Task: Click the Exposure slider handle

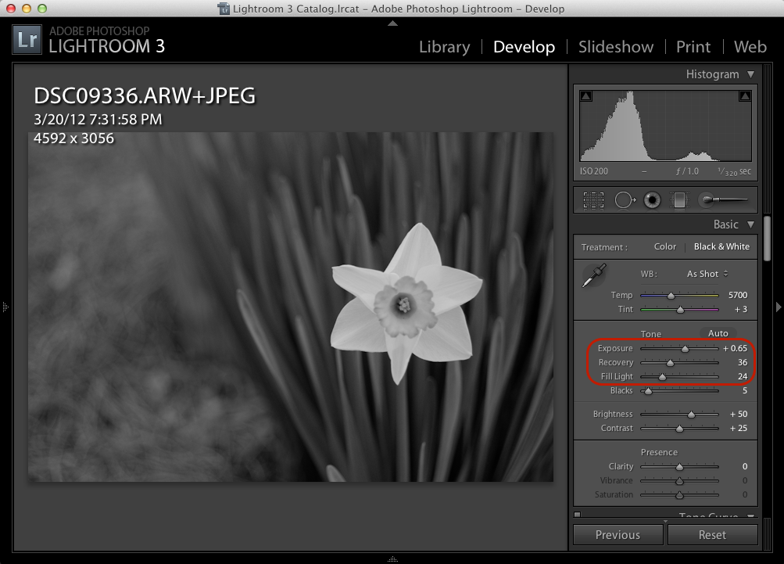Action: tap(685, 349)
